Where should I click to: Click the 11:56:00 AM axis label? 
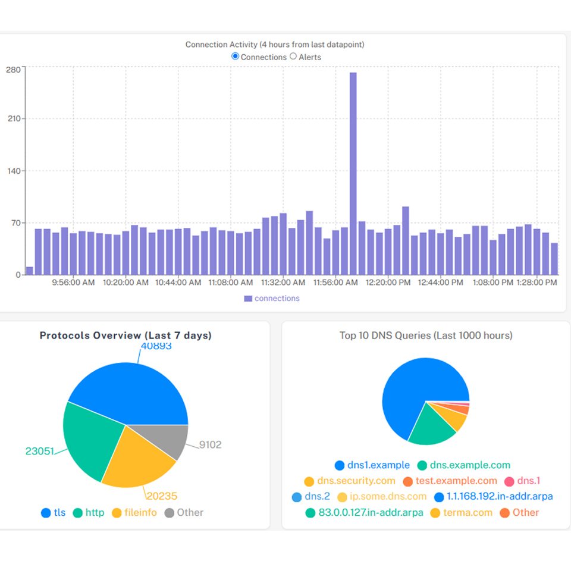[335, 283]
